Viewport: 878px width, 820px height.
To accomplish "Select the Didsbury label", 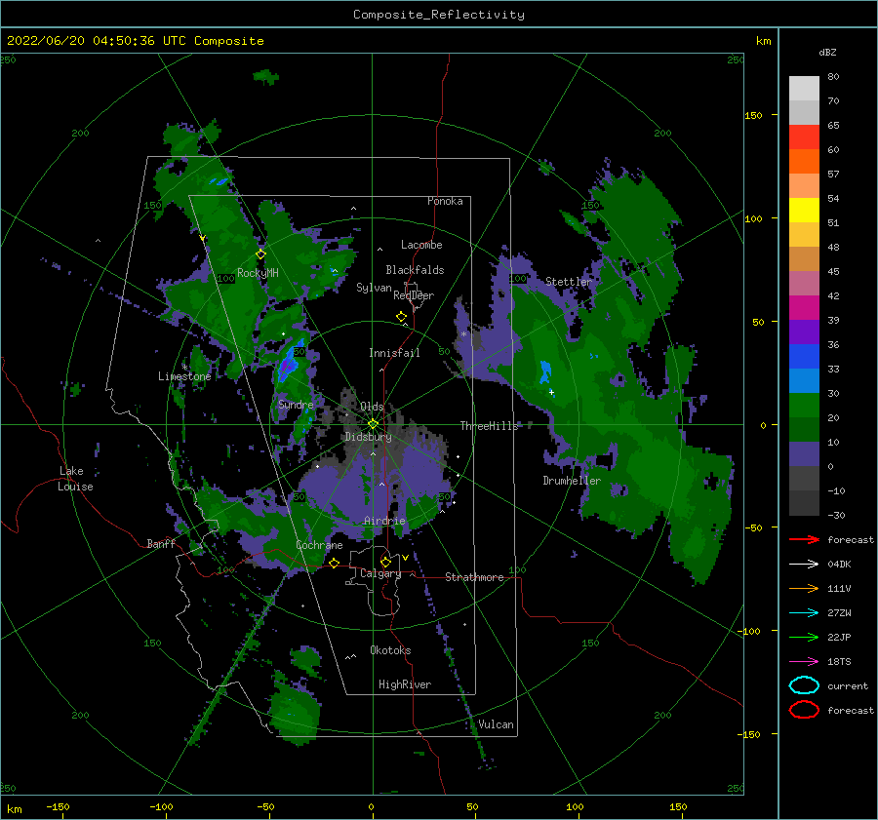I will click(x=368, y=437).
